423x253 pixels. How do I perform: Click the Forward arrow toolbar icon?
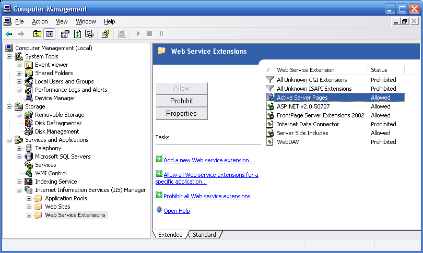coord(21,34)
